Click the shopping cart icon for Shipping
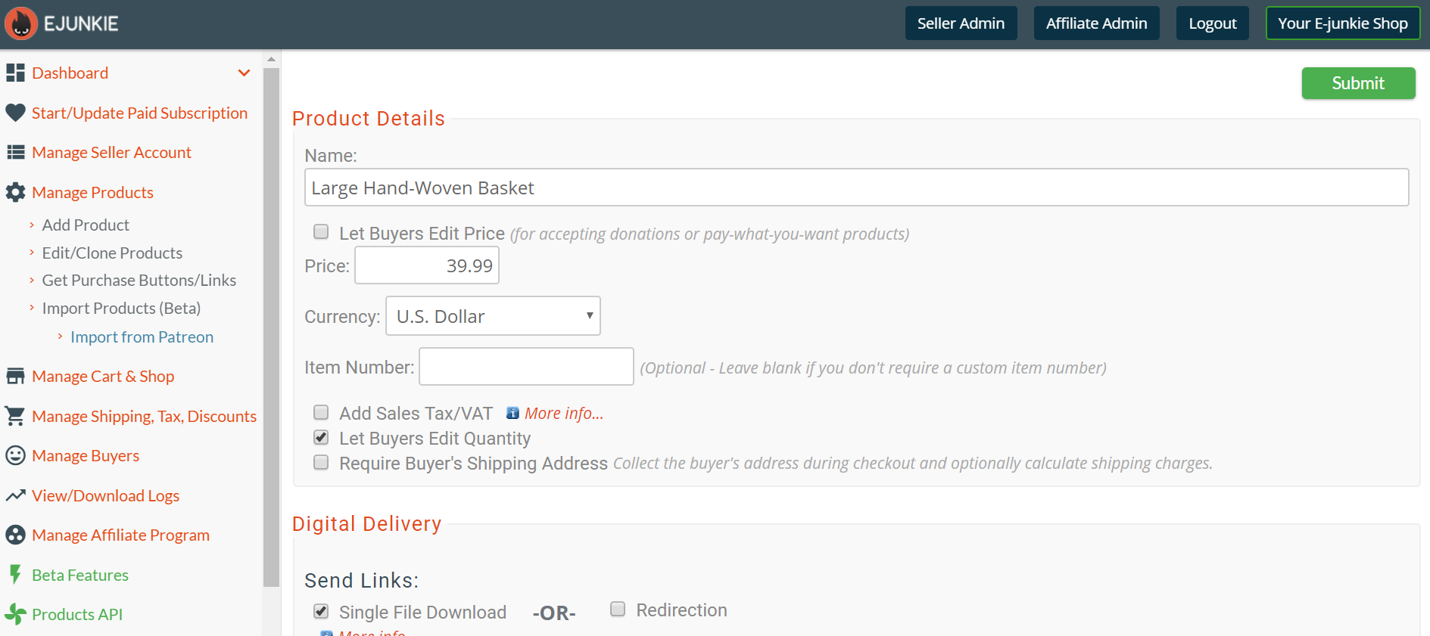Image resolution: width=1430 pixels, height=636 pixels. (15, 416)
